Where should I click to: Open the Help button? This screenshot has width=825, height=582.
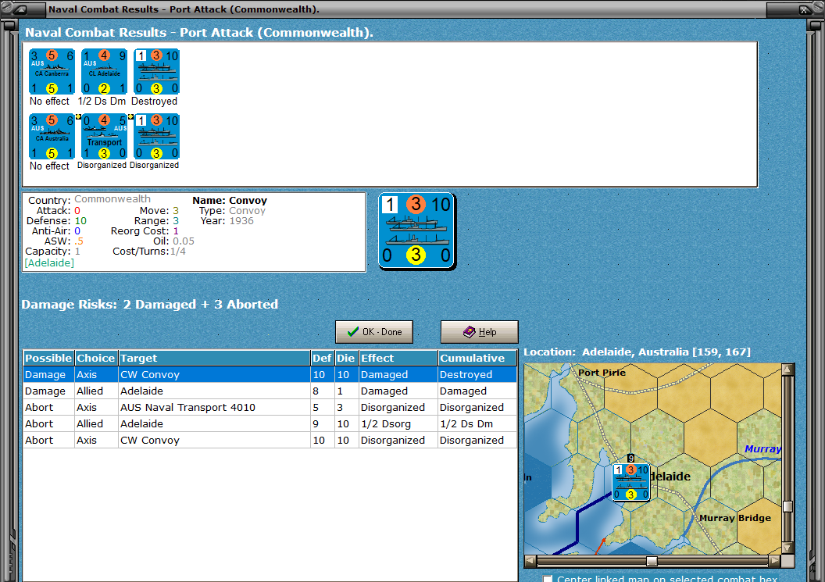(x=480, y=332)
